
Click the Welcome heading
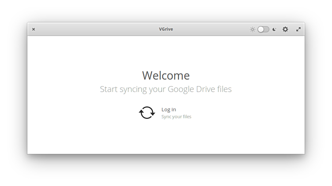[166, 76]
